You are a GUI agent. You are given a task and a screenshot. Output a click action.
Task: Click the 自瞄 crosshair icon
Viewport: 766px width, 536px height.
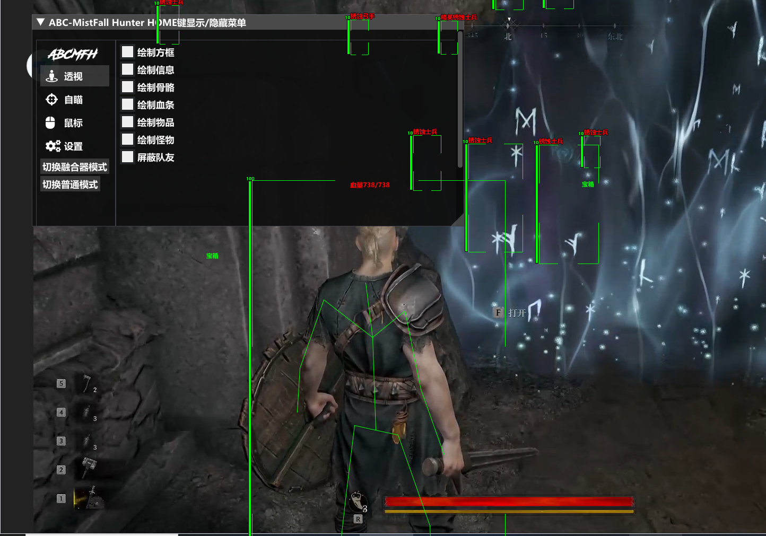click(x=51, y=100)
